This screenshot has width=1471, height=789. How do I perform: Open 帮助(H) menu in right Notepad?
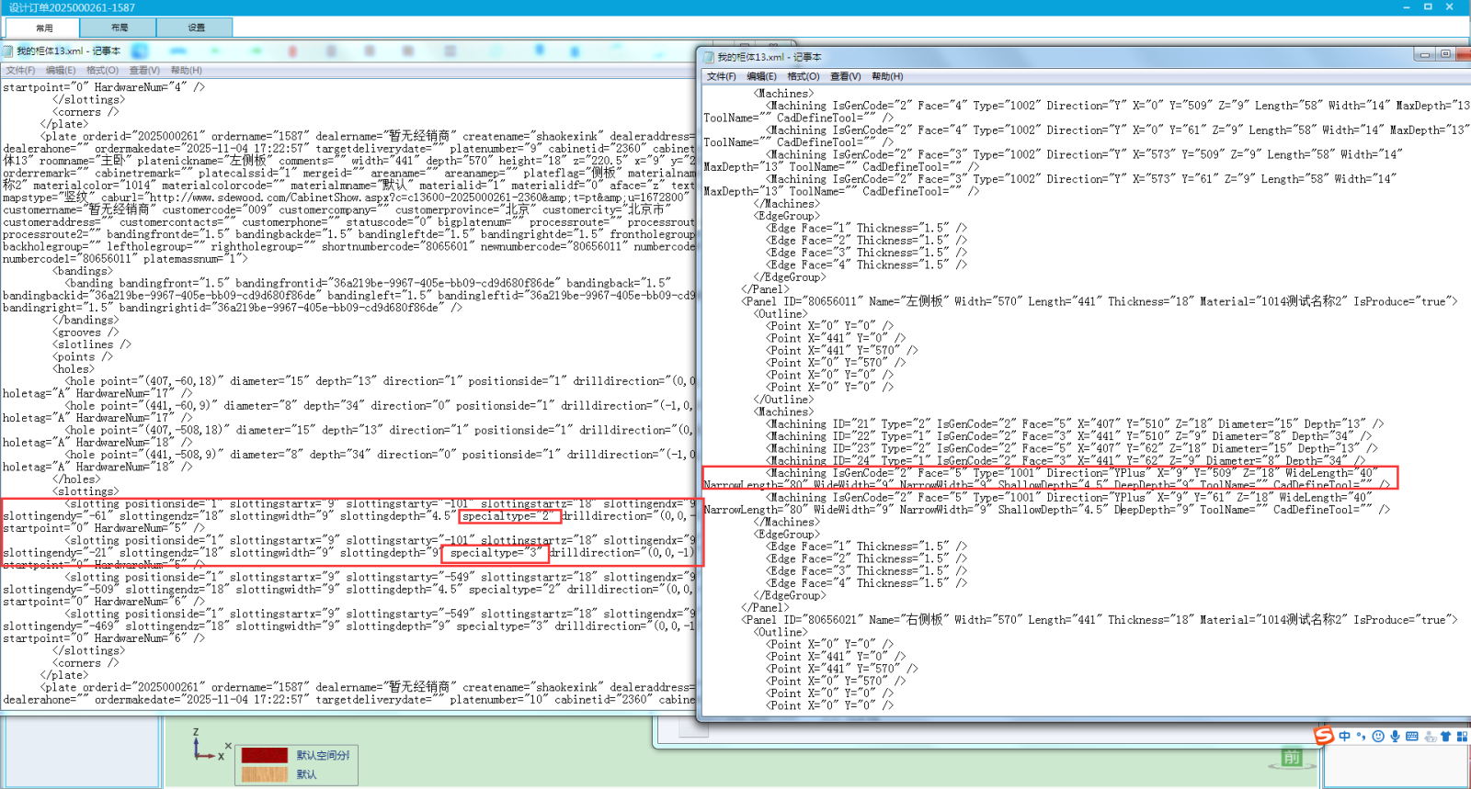tap(887, 76)
